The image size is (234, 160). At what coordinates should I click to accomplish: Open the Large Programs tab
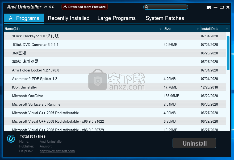[116, 18]
